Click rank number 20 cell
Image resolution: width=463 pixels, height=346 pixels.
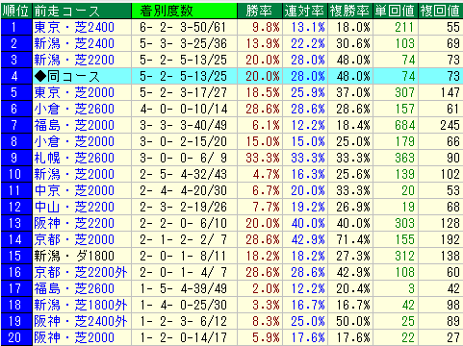16,337
